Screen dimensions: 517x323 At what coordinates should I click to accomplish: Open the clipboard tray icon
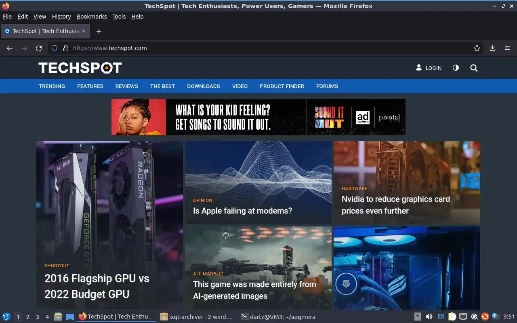pos(452,317)
